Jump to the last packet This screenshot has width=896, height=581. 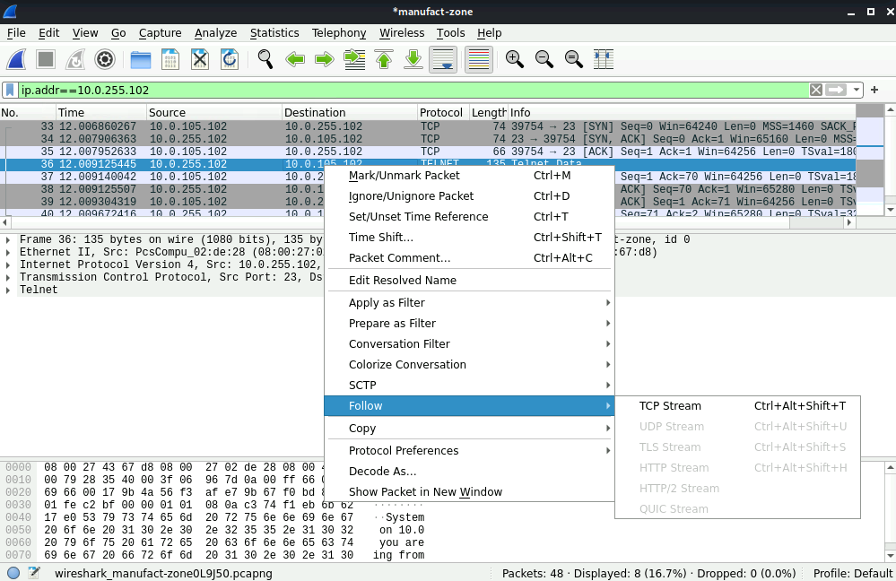[413, 59]
